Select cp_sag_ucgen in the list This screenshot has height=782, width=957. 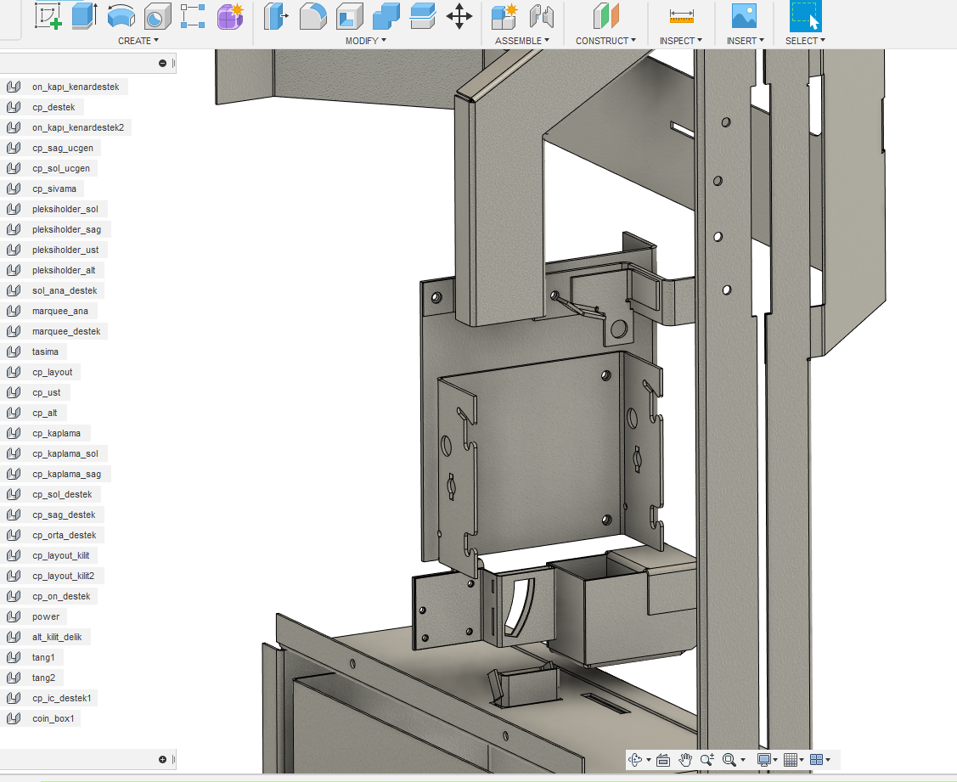pos(63,148)
